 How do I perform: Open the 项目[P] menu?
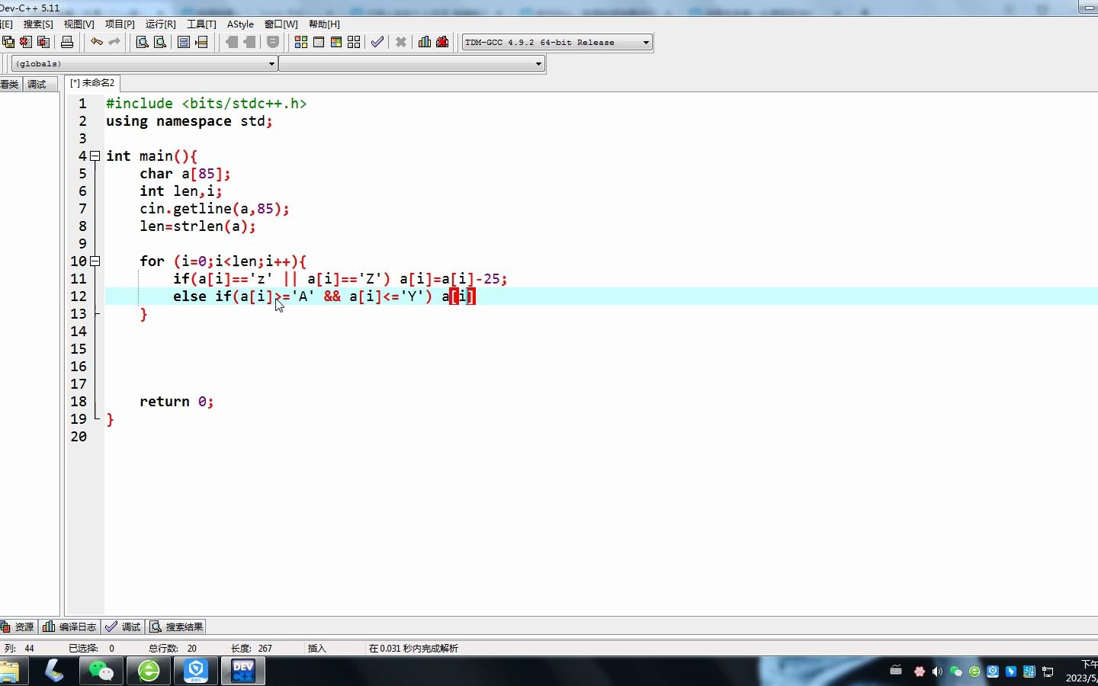[120, 24]
